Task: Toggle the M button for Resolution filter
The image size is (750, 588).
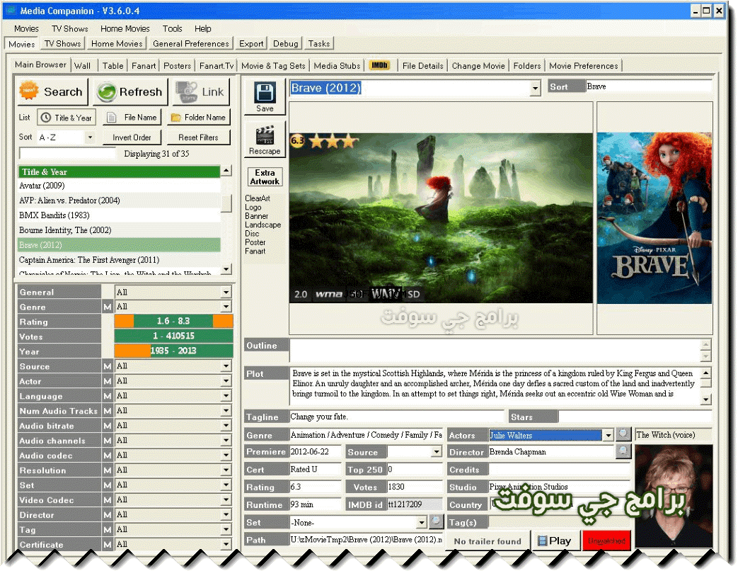Action: click(107, 470)
